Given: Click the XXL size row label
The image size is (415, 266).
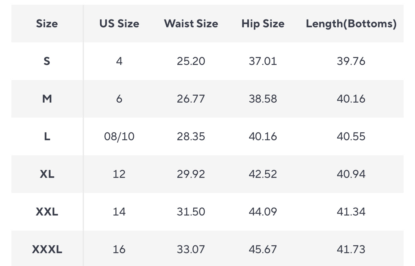Looking at the screenshot, I should point(47,212).
